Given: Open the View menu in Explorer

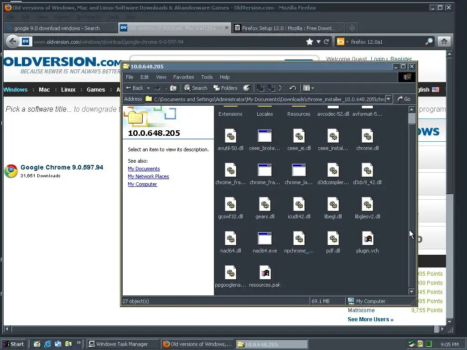Looking at the screenshot, I should (x=161, y=77).
